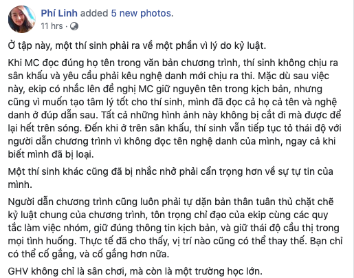Screen dimensions: 354x278
Task: Click the single-word line 'mình.'
Action: pyautogui.click(x=20, y=184)
